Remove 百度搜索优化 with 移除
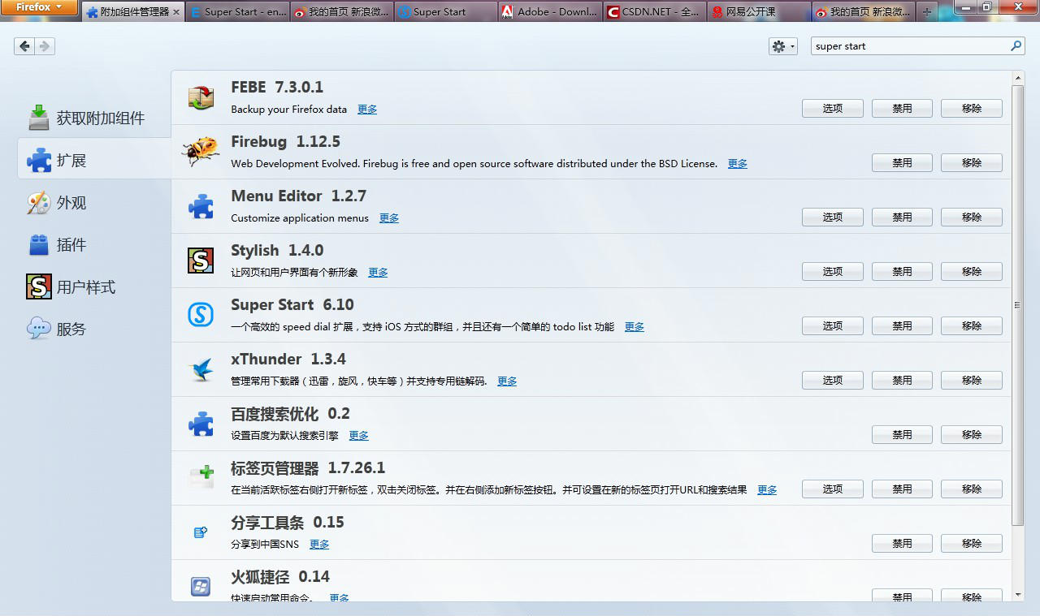This screenshot has height=616, width=1040. pos(972,435)
